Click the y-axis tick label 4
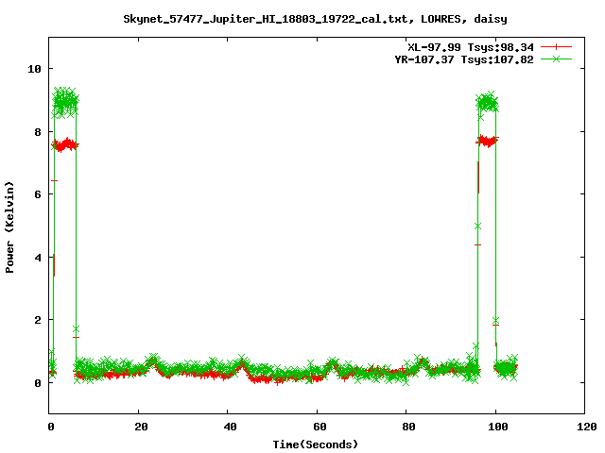 pos(38,258)
